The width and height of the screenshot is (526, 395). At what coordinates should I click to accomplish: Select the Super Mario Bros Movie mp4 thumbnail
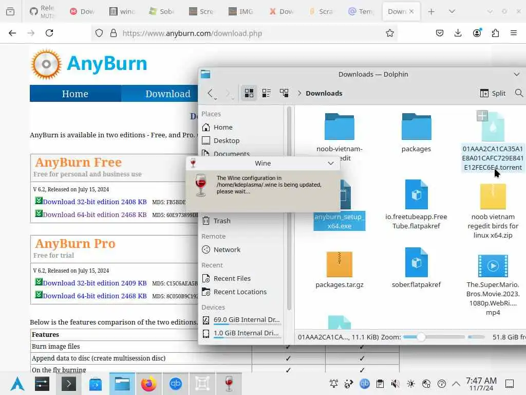pyautogui.click(x=493, y=266)
